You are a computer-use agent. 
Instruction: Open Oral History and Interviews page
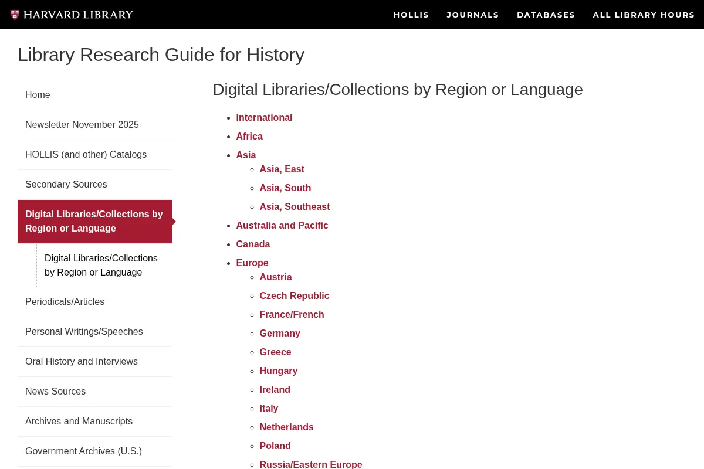[94, 362]
